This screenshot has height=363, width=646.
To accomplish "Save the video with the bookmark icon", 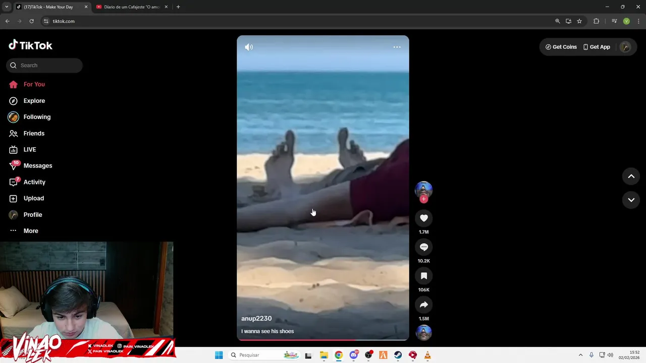I will [x=424, y=276].
